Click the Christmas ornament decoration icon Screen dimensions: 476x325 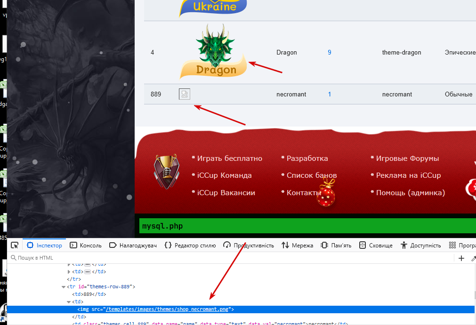pos(326,193)
